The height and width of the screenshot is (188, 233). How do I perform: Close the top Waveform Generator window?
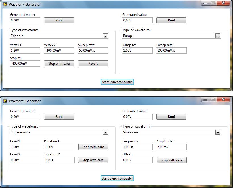pyautogui.click(x=223, y=3)
